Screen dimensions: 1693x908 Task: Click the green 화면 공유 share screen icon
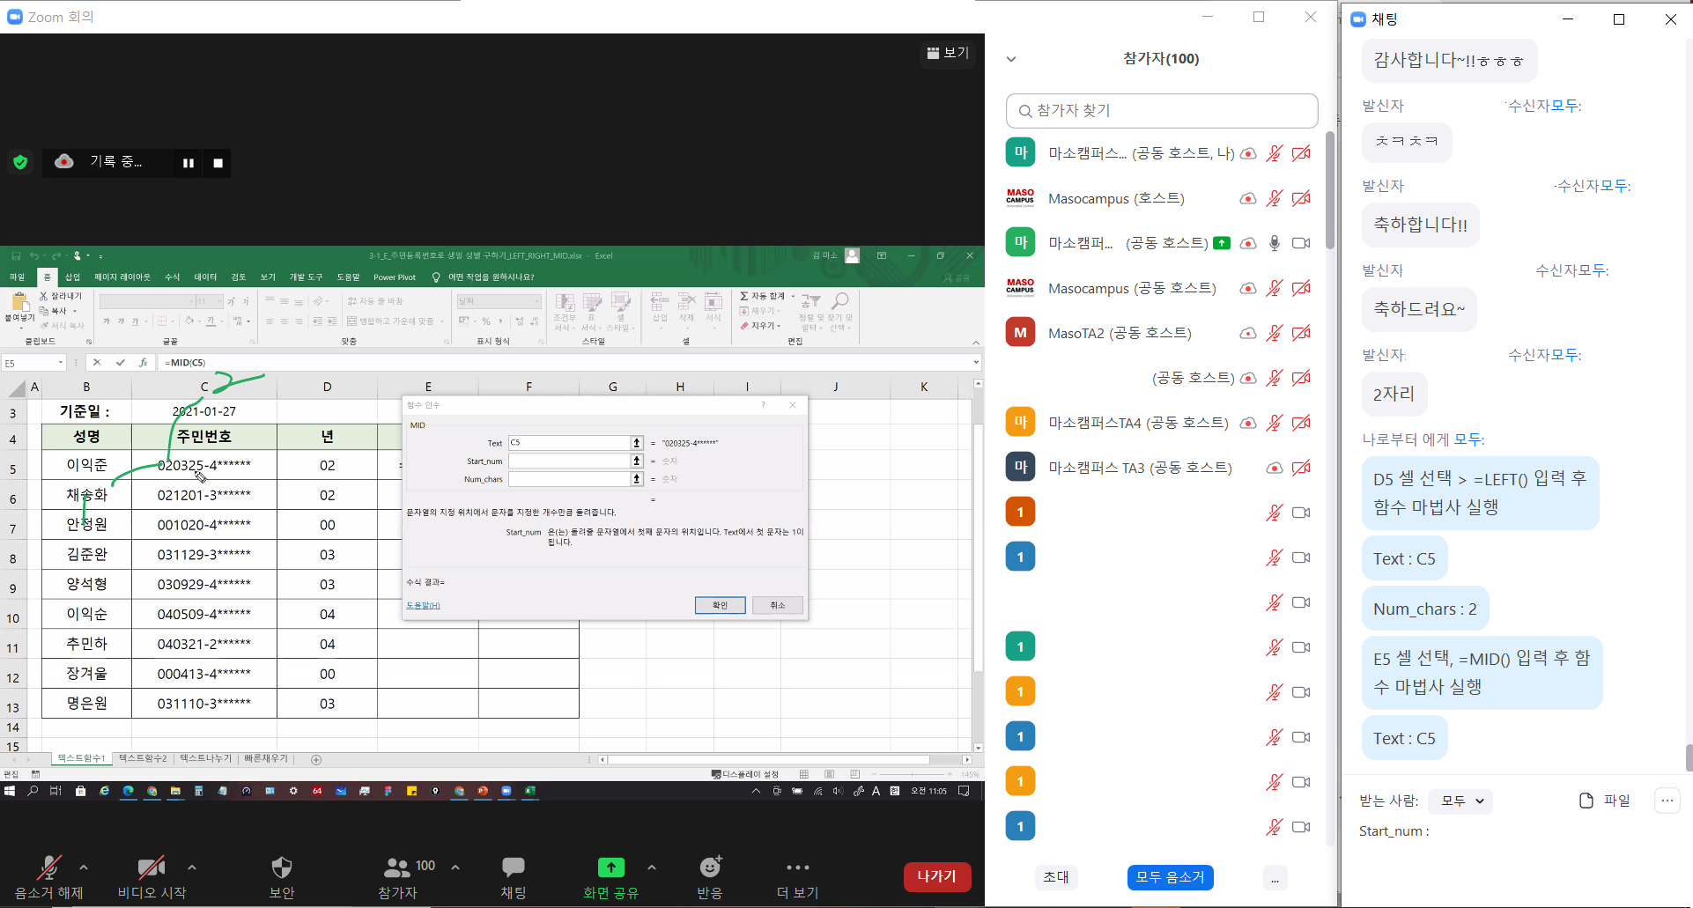[x=610, y=868]
